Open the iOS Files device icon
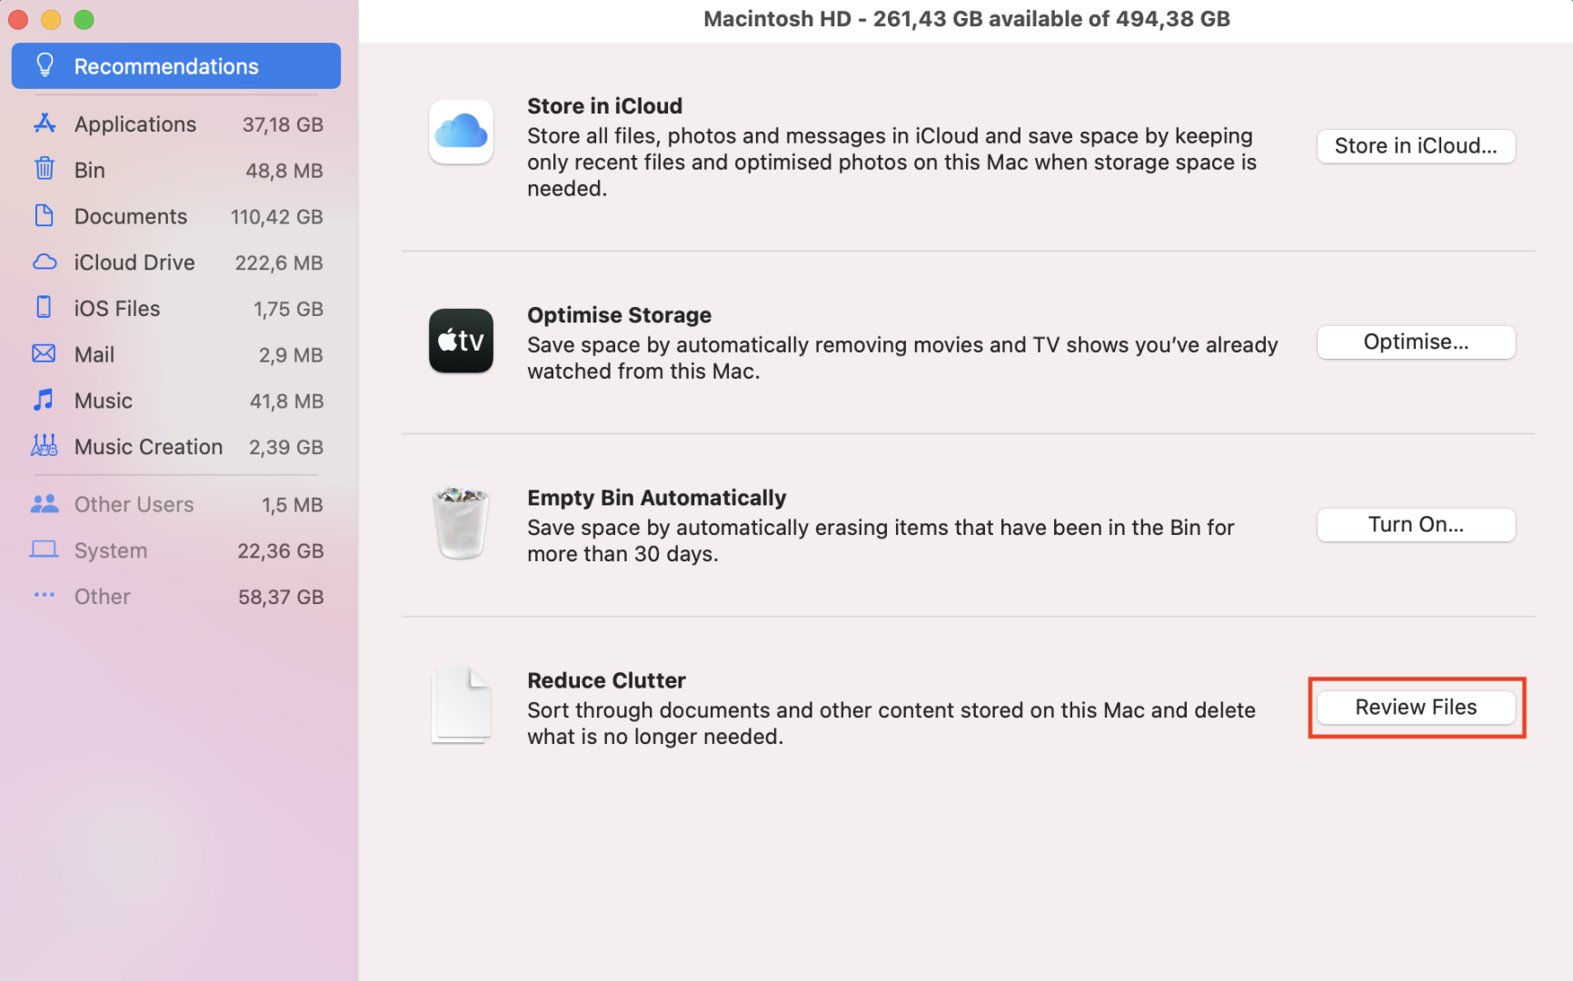Image resolution: width=1573 pixels, height=981 pixels. click(x=44, y=308)
